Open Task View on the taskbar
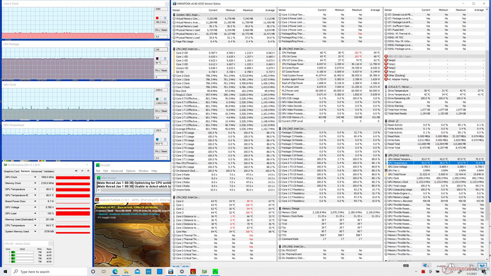The width and height of the screenshot is (491, 276). pos(104,272)
